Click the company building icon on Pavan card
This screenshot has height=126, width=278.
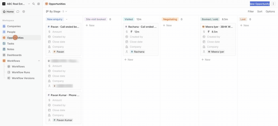point(49,47)
